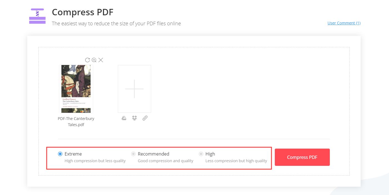Click the 'Recommended' option label text
The image size is (389, 195).
[154, 154]
